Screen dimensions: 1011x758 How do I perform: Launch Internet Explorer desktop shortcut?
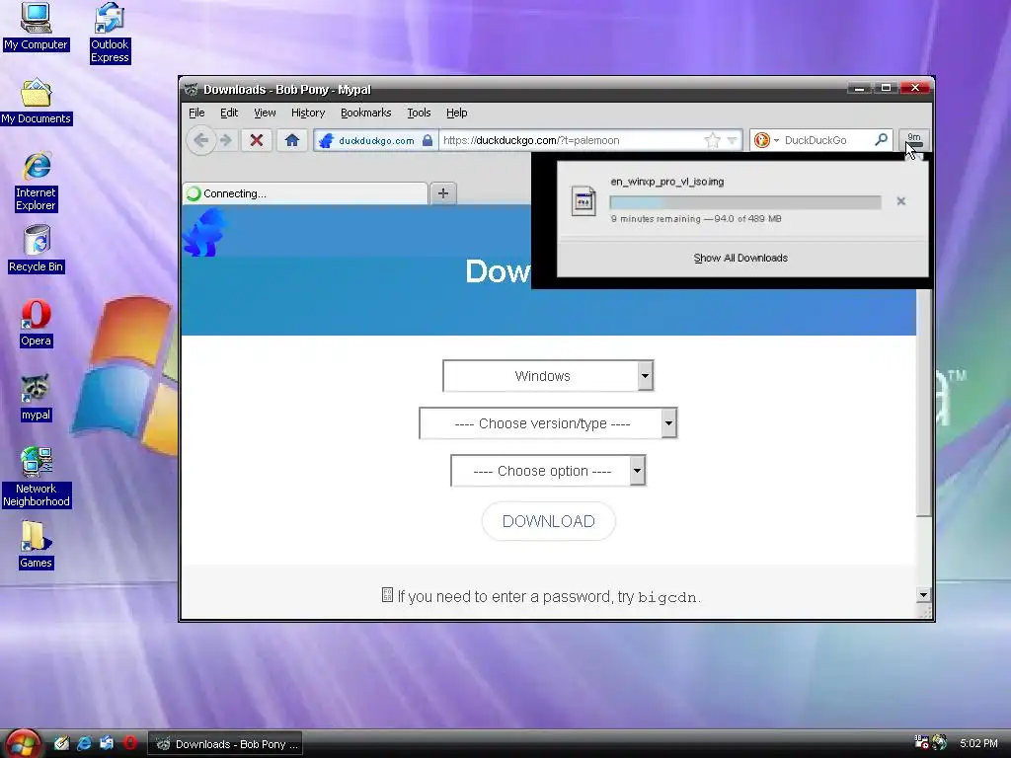point(37,182)
